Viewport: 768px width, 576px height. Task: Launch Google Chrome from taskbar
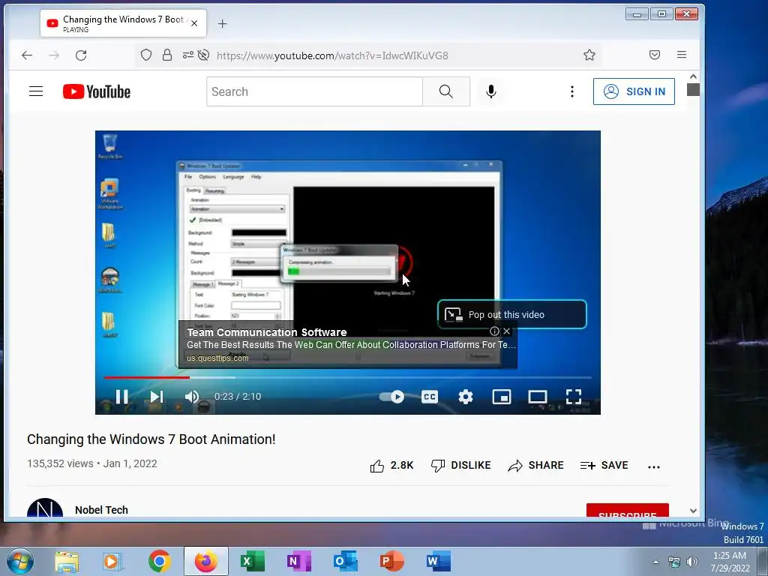[159, 561]
